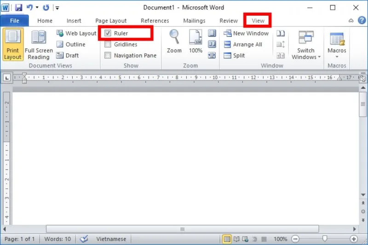Viewport: 368px width, 245px height.
Task: Click the tab selector L button
Action: pos(7,78)
